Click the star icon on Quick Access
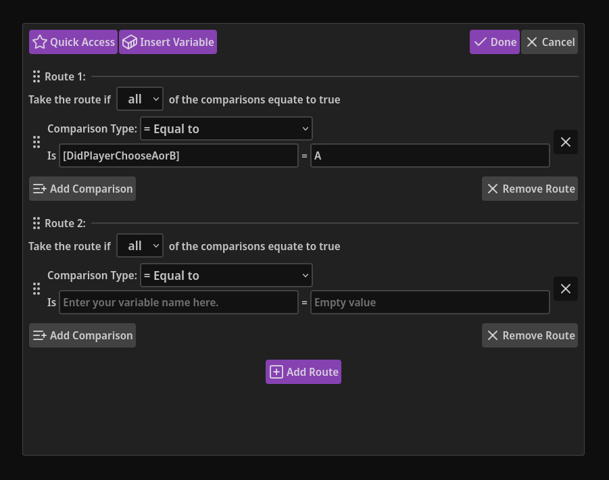 click(x=40, y=41)
